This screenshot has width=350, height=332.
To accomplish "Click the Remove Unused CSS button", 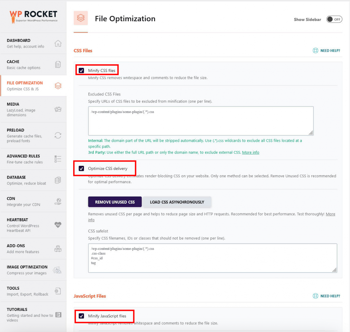I will [x=115, y=202].
